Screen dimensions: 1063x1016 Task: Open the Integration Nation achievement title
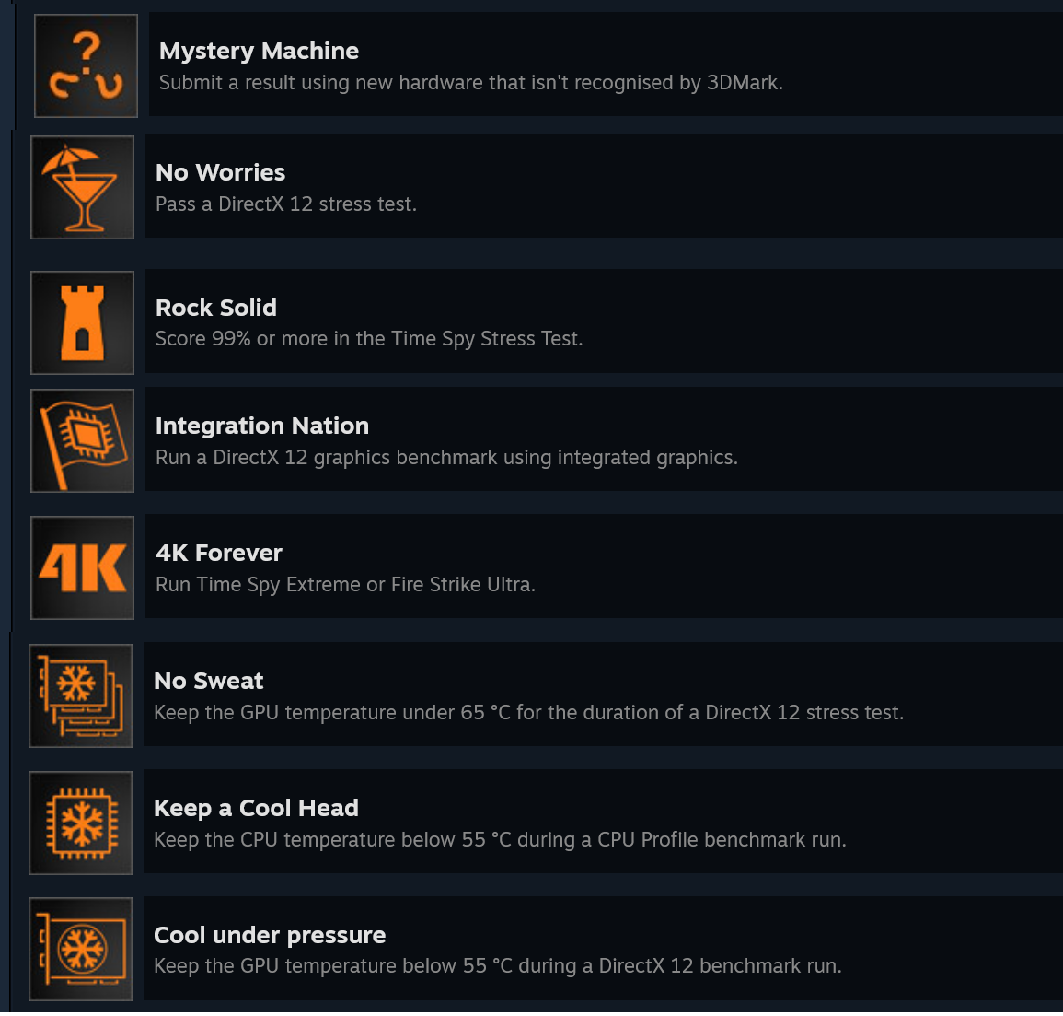coord(261,426)
